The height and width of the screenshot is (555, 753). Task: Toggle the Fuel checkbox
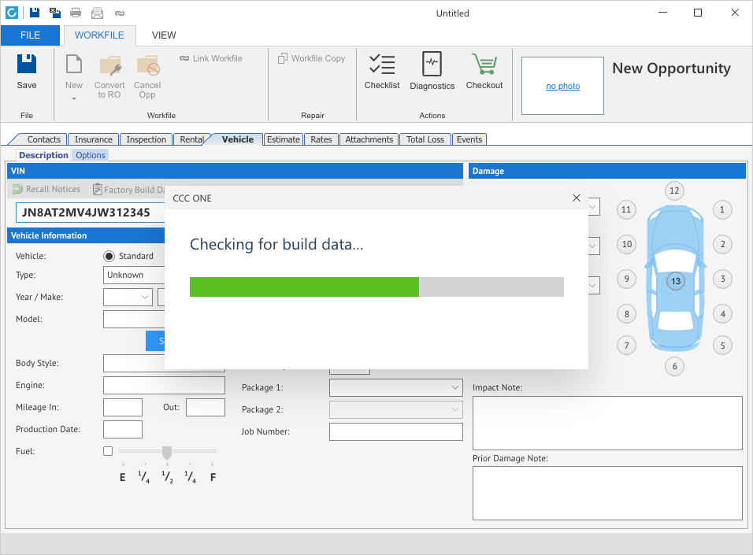click(x=108, y=451)
